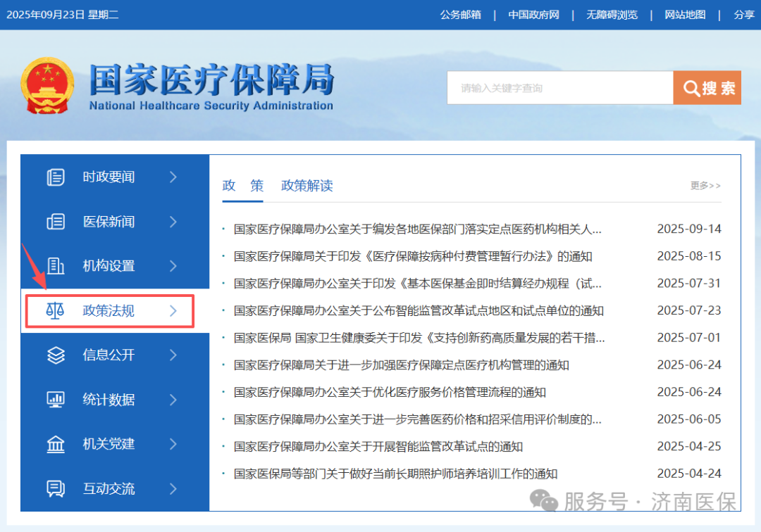This screenshot has width=761, height=532.
Task: Click the 政策法规 balance scale icon
Action: click(54, 310)
